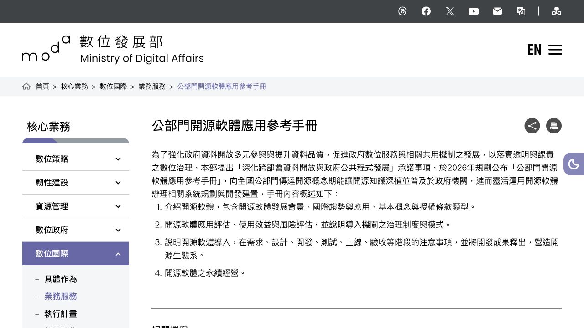Toggle dark mode moon button
The width and height of the screenshot is (584, 328).
coord(574,164)
